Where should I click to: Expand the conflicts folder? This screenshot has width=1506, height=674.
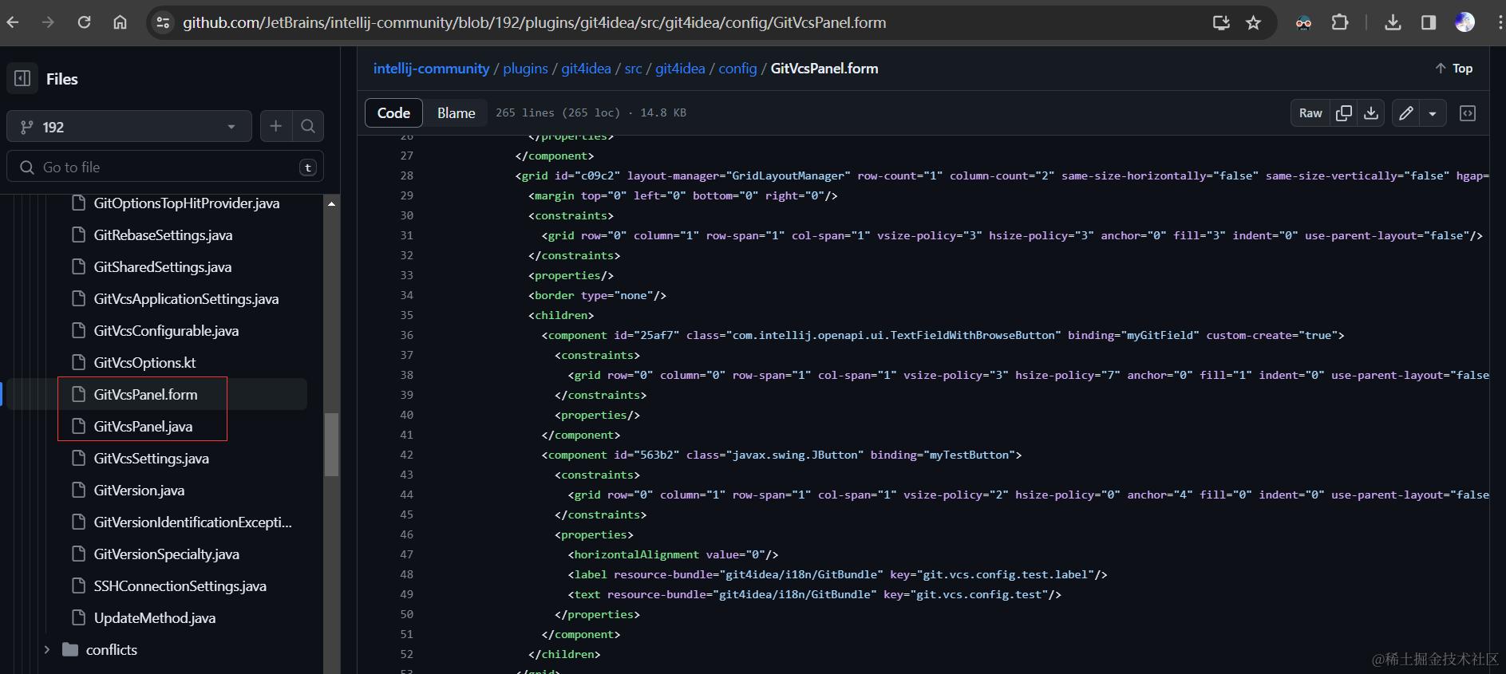tap(47, 650)
